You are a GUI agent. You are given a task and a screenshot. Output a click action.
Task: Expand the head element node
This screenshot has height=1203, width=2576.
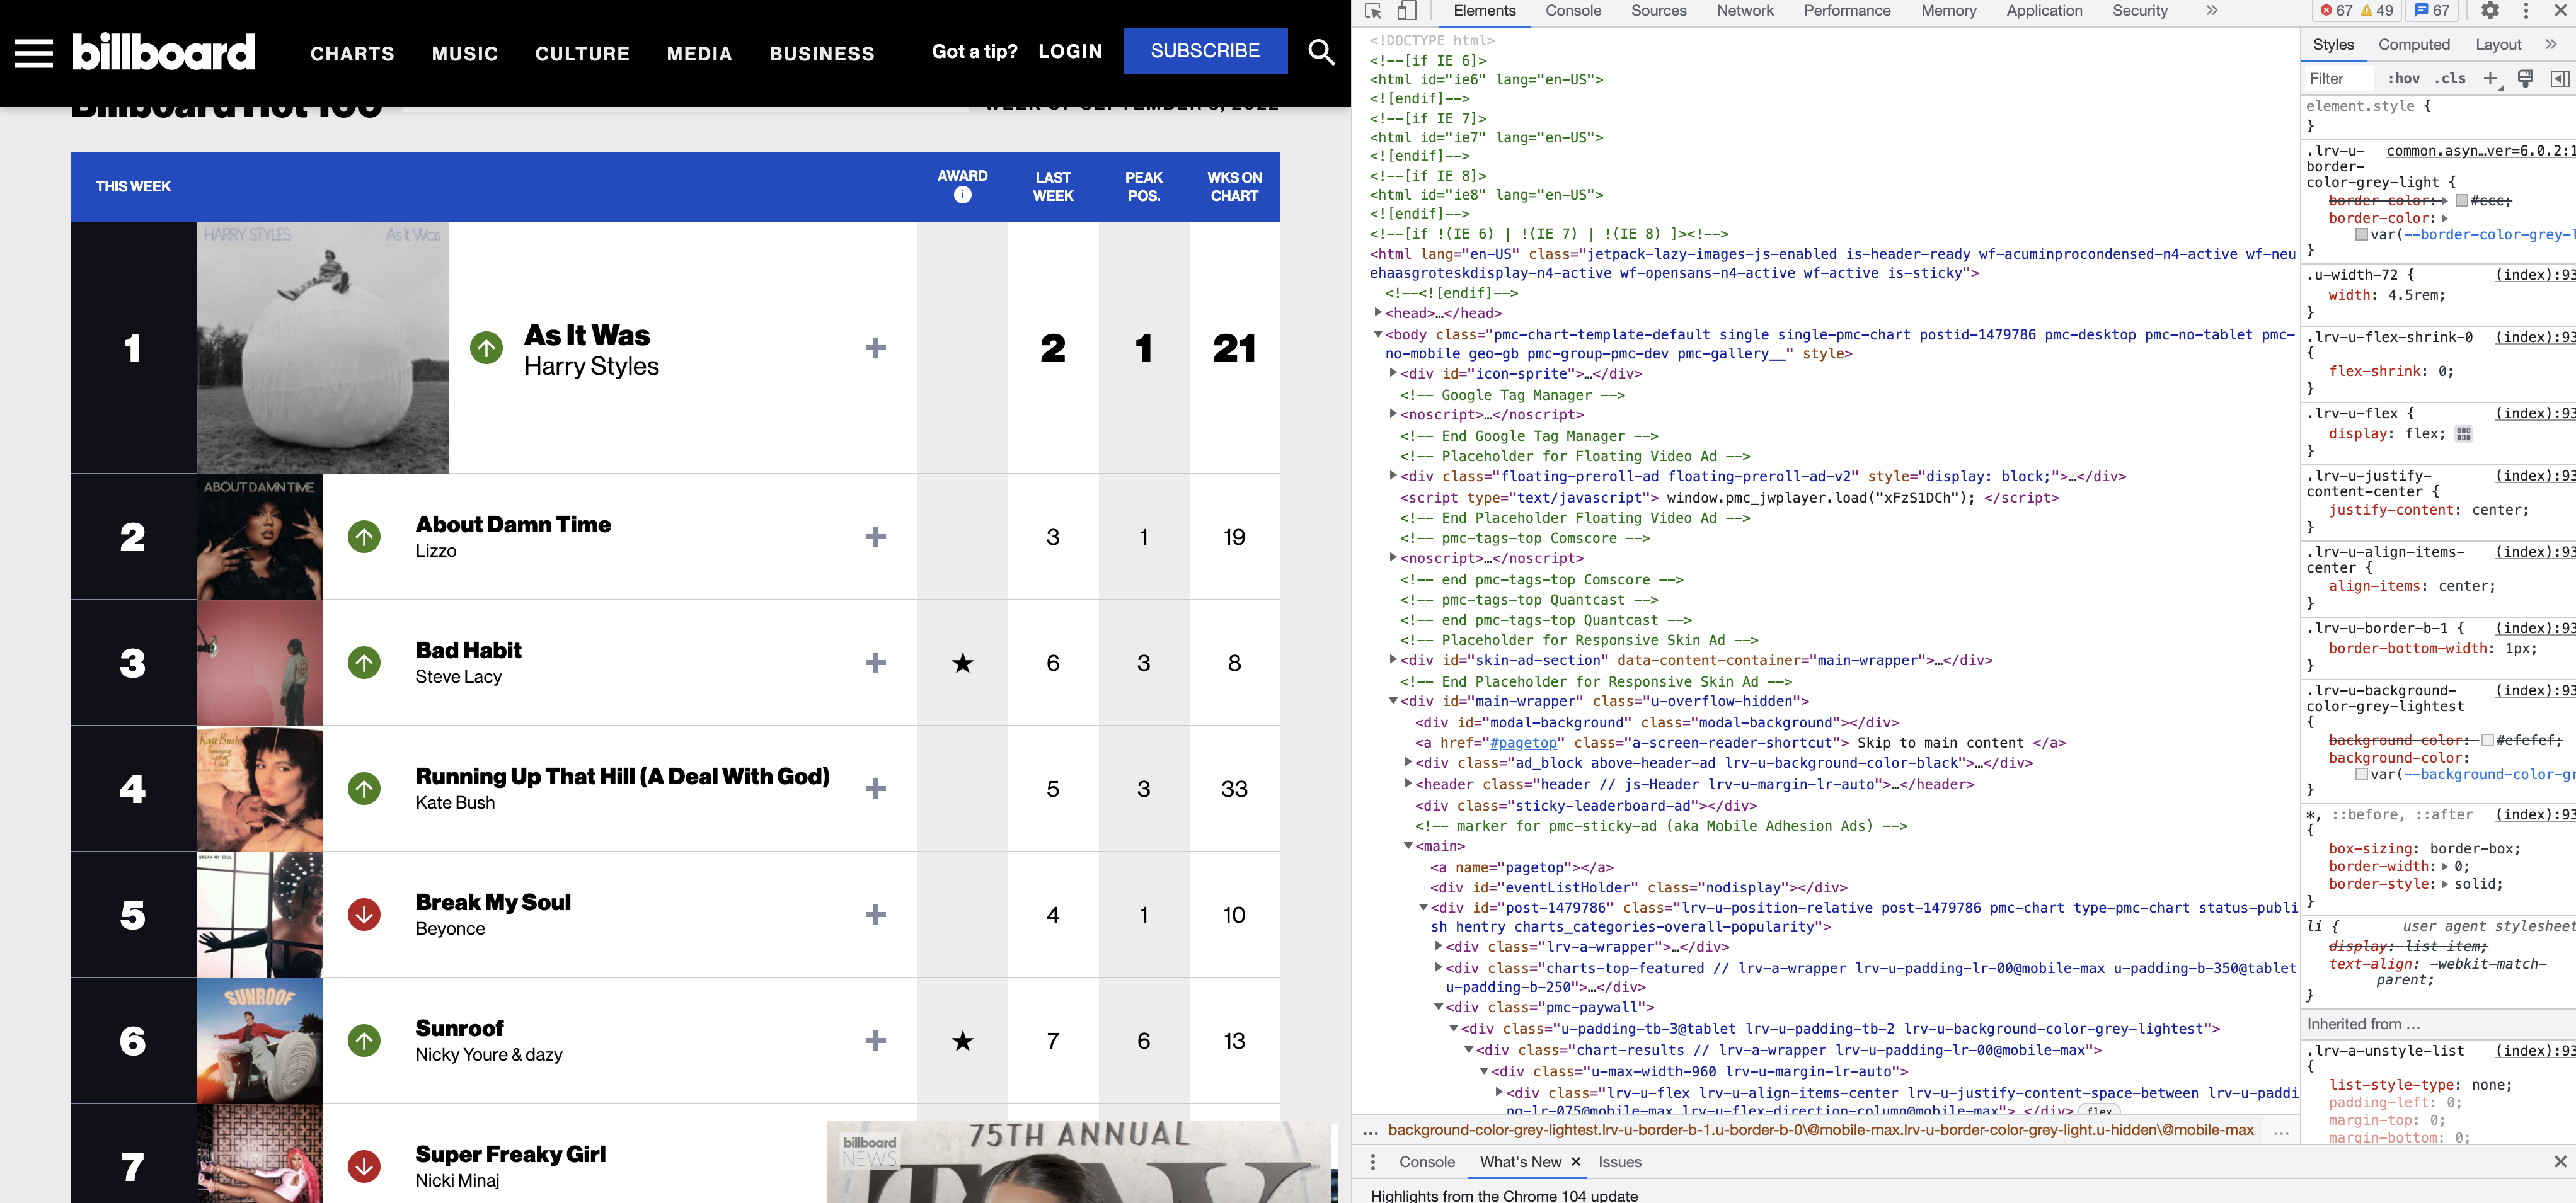point(1378,313)
